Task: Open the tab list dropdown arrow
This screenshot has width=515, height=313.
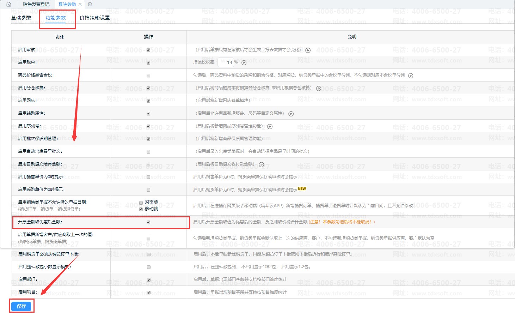Action: (x=90, y=4)
